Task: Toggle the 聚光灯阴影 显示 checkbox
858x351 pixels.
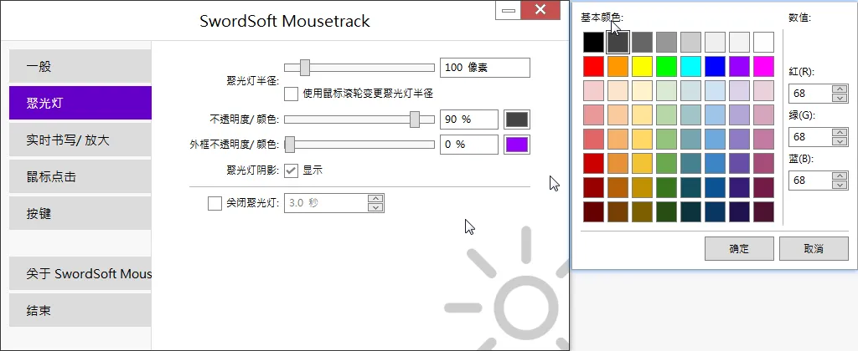Action: click(x=291, y=170)
